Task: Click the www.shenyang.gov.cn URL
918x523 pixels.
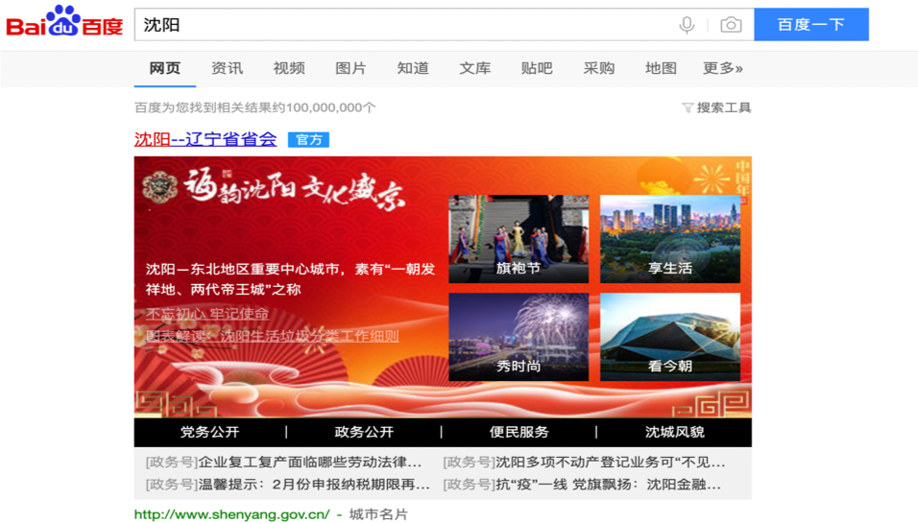Action: click(x=231, y=514)
